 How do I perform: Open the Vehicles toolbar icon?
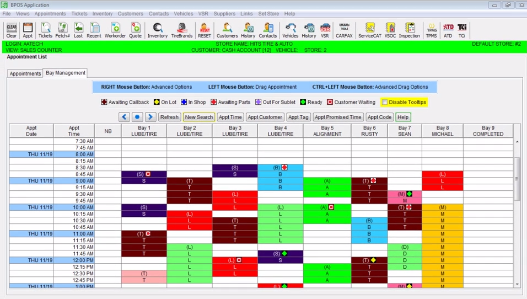pos(290,30)
